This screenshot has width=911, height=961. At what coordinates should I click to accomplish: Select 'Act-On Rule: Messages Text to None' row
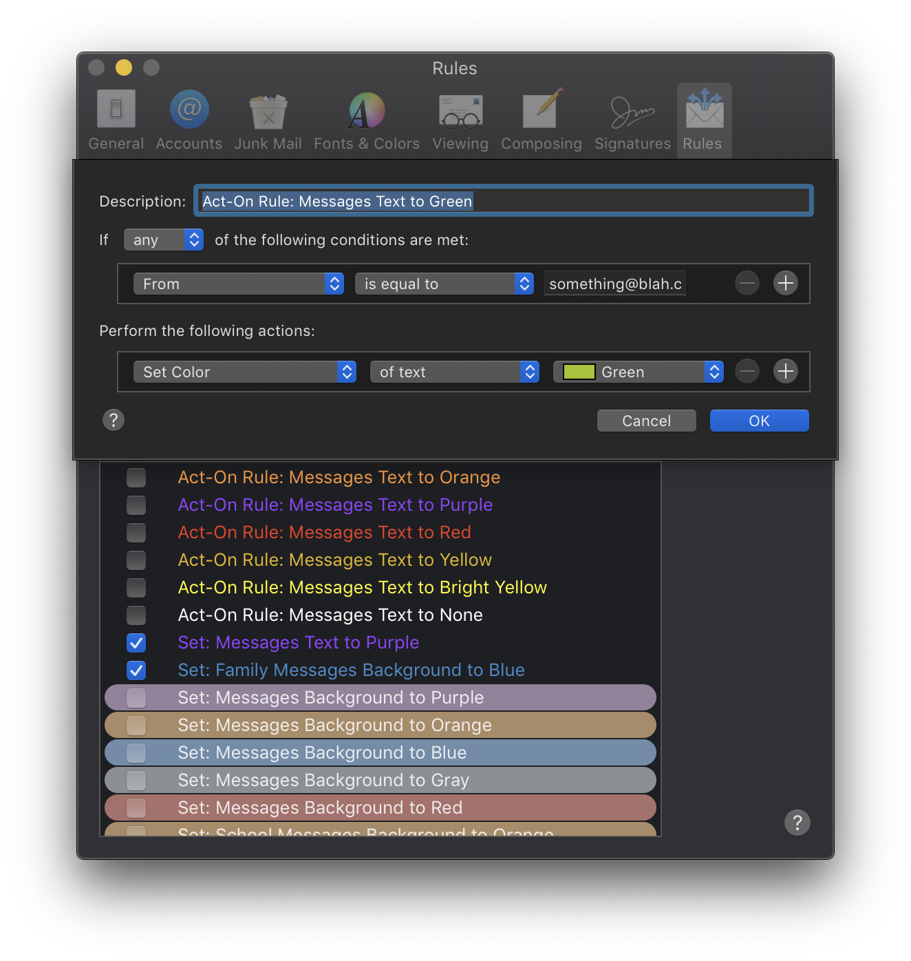point(381,615)
